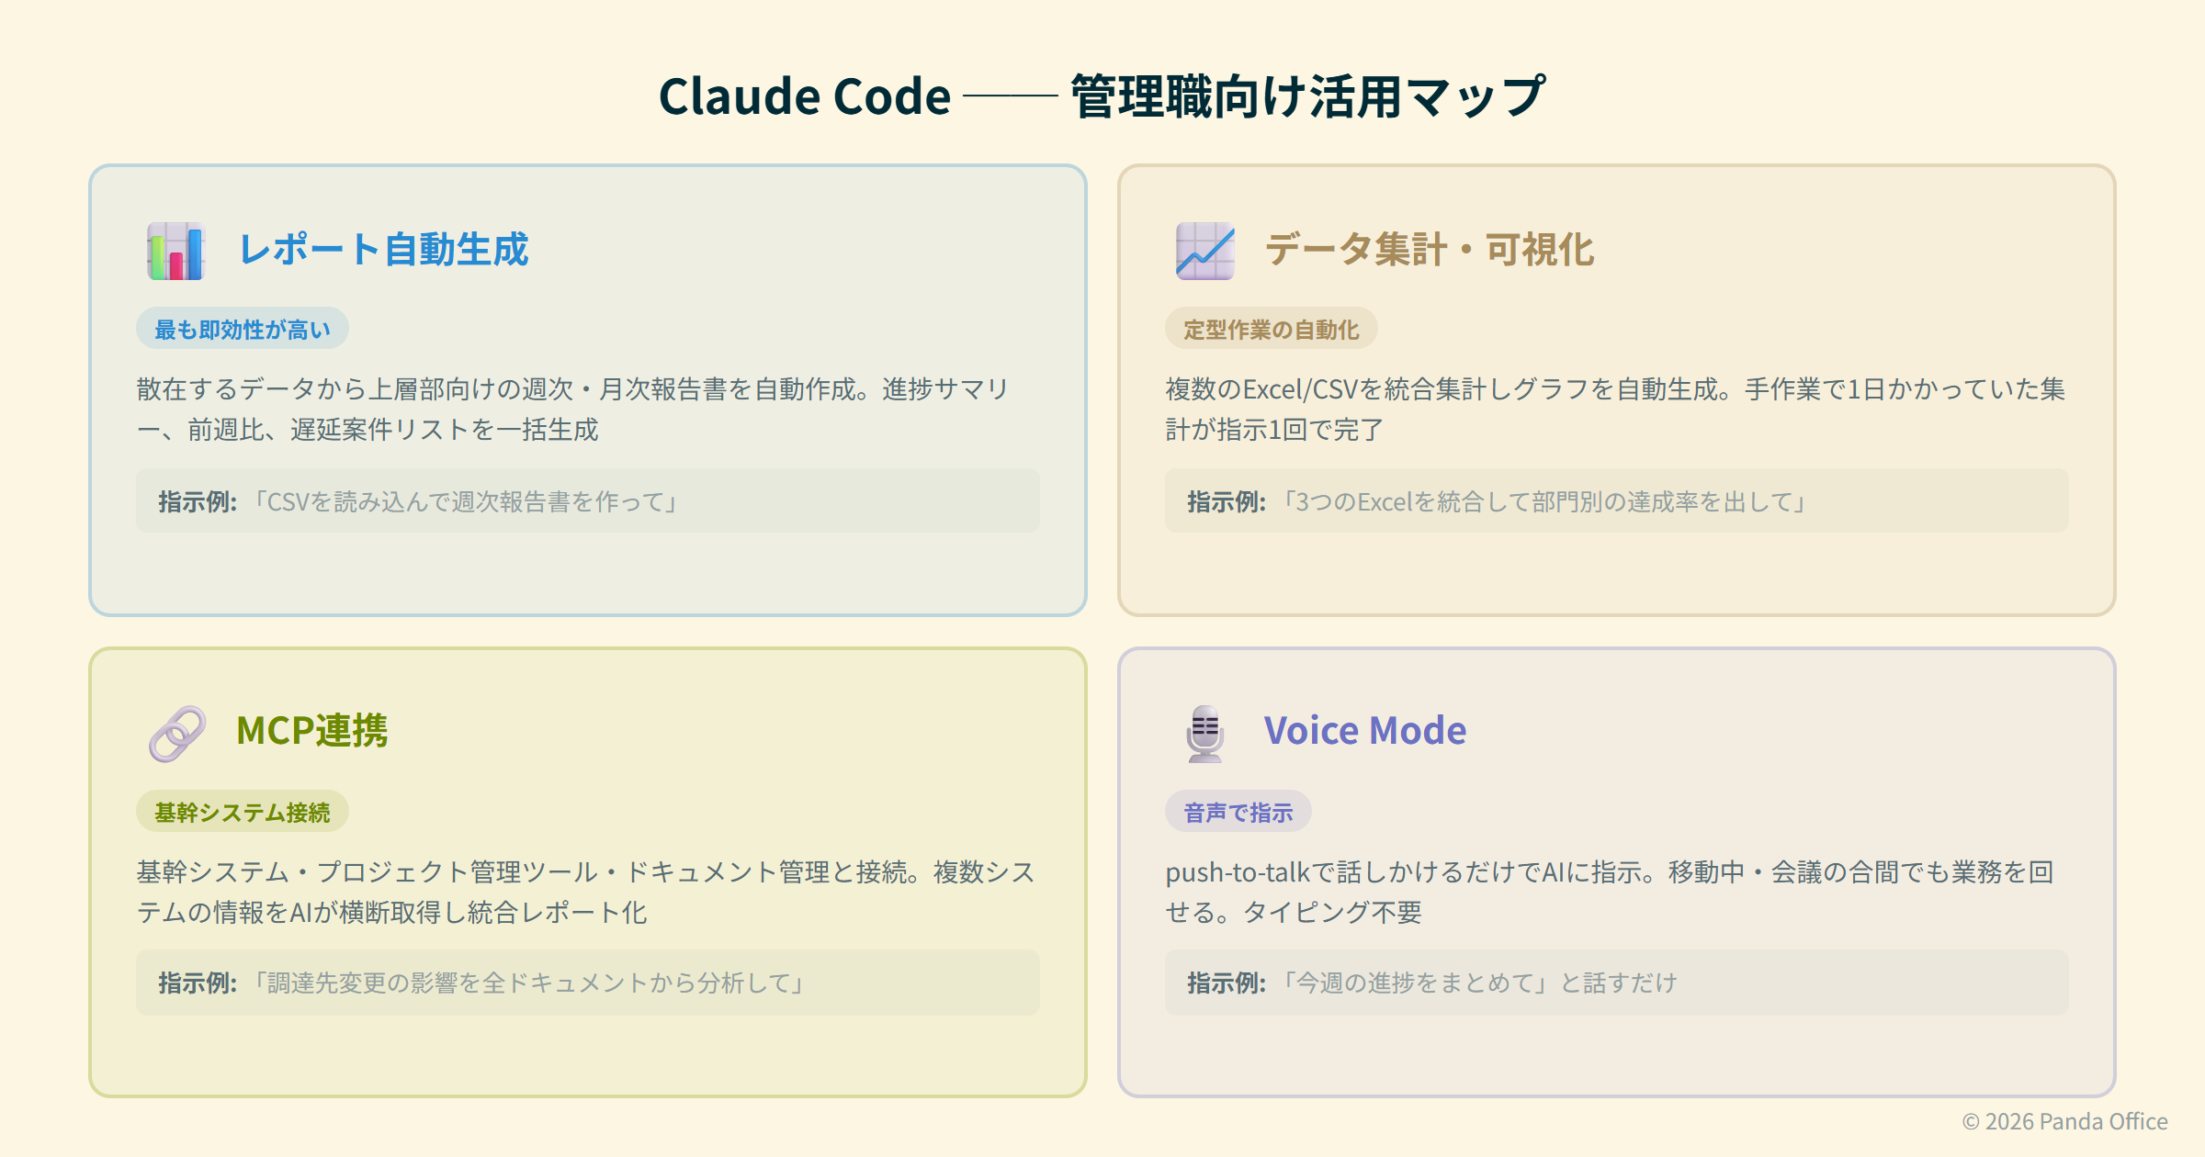Select the MCP連携 section title
Viewport: 2205px width, 1157px height.
click(x=313, y=732)
